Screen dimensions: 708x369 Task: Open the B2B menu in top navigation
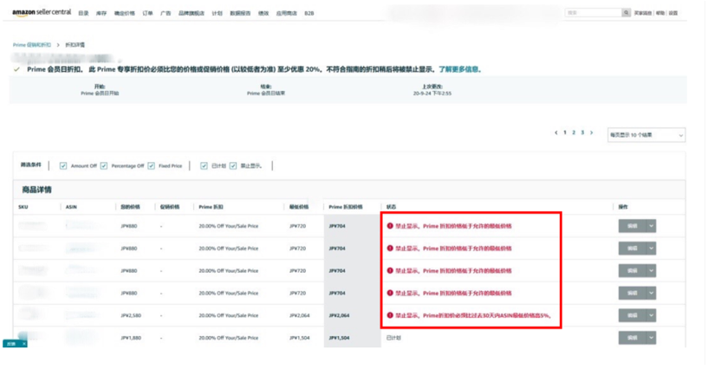[309, 13]
